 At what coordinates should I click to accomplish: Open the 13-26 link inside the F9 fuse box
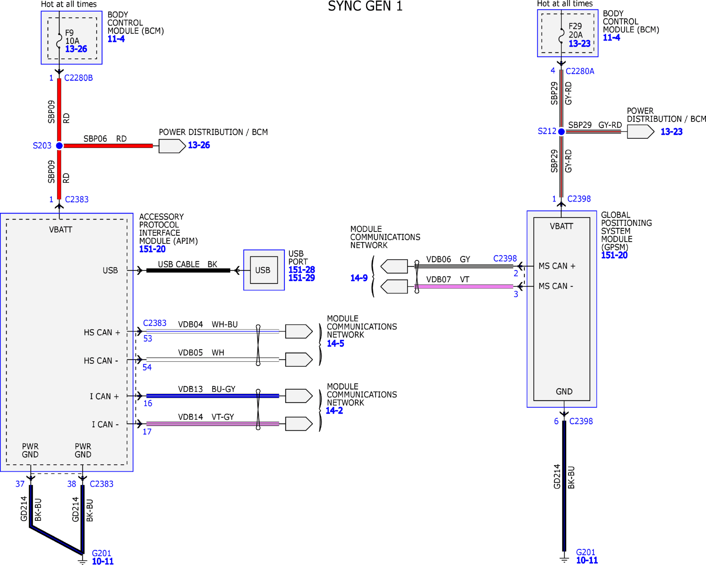[x=76, y=49]
